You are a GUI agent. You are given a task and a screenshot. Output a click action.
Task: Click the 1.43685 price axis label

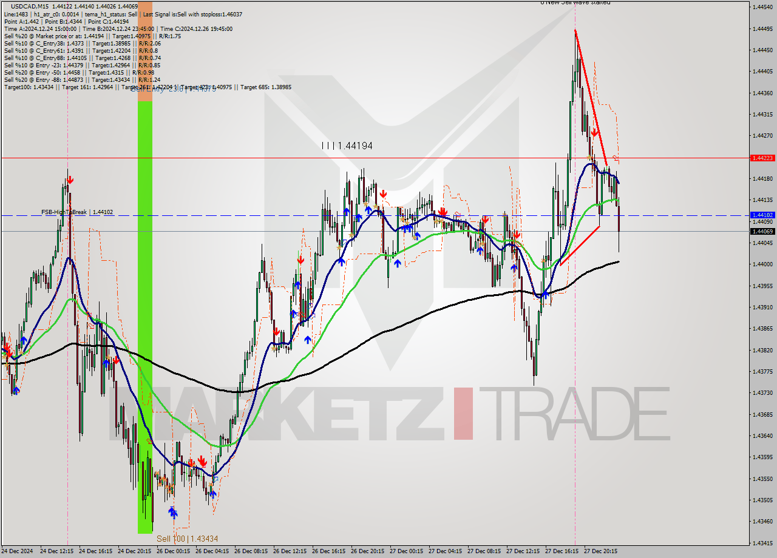tap(762, 414)
